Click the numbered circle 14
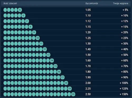 (52, 61)
